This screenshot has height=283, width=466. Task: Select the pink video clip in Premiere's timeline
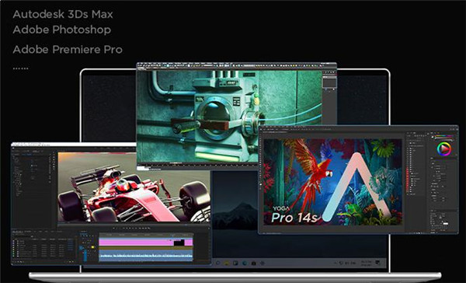136,243
